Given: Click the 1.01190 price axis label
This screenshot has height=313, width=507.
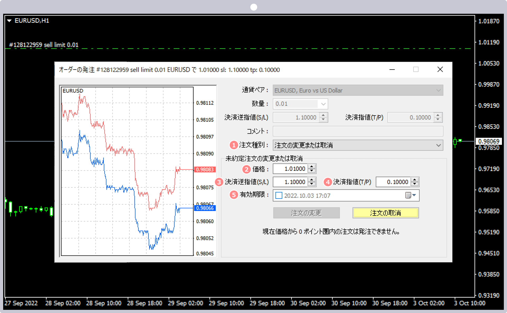Looking at the screenshot, I should (x=489, y=42).
